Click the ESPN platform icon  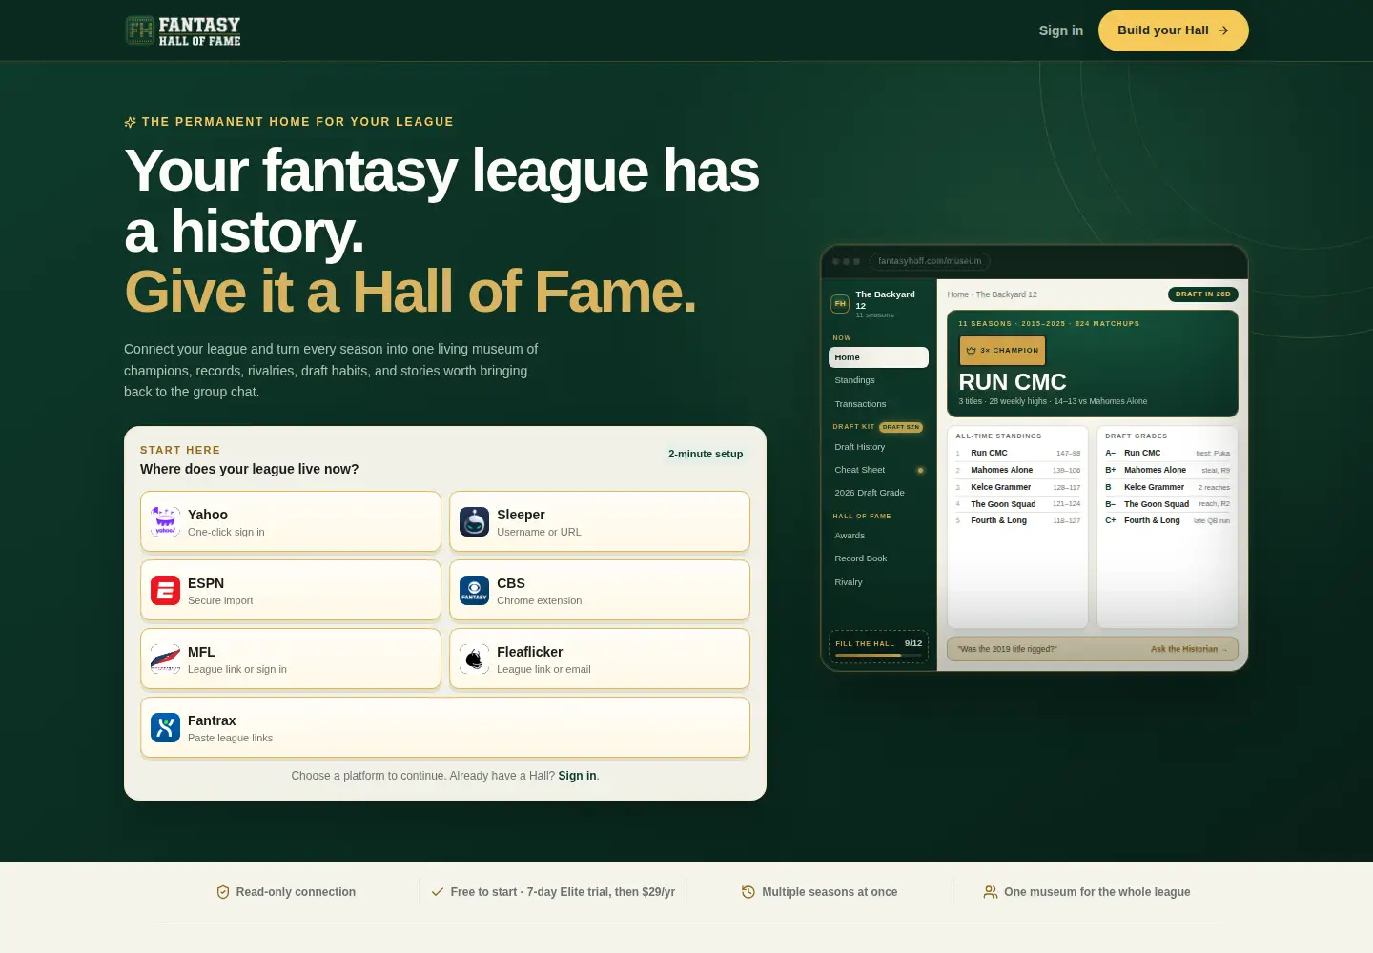tap(166, 590)
